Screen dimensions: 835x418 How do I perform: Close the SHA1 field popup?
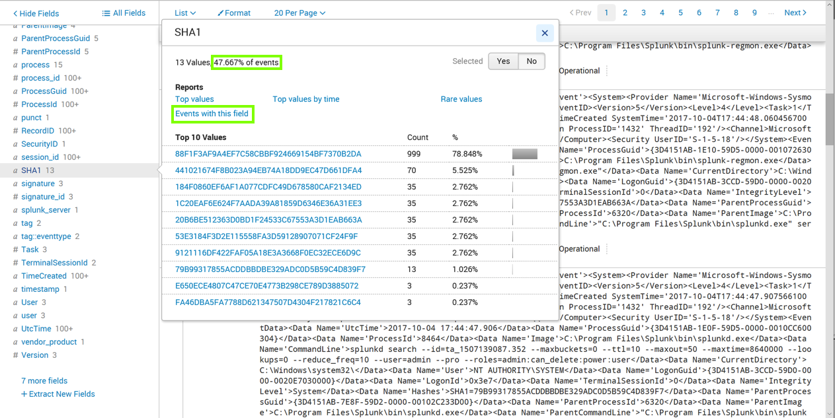[x=544, y=33]
